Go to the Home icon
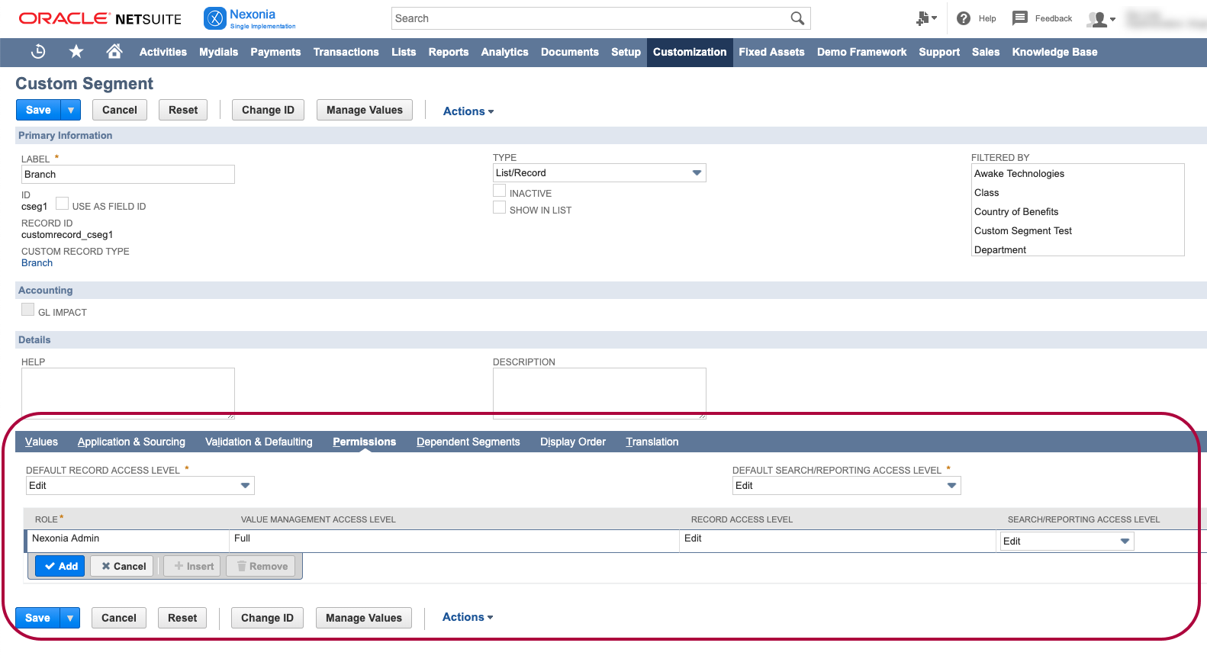Viewport: 1207px width, 659px height. [114, 52]
